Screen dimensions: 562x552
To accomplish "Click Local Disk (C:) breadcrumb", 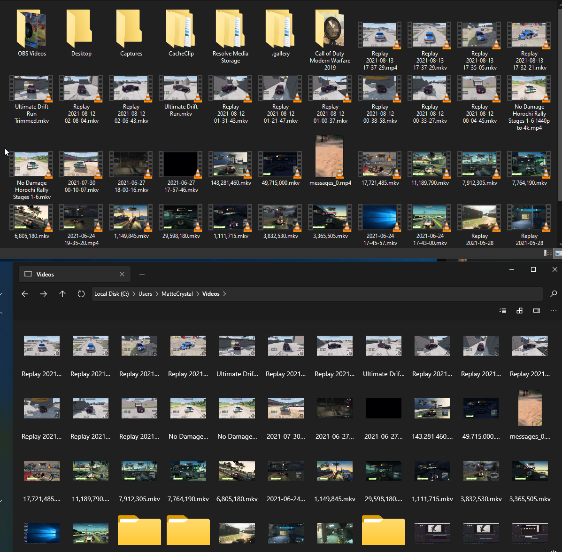I will coord(111,294).
